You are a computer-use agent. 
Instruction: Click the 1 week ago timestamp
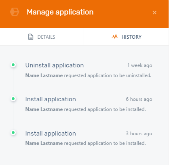click(140, 65)
